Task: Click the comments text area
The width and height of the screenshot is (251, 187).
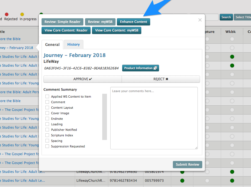Action: pyautogui.click(x=154, y=118)
